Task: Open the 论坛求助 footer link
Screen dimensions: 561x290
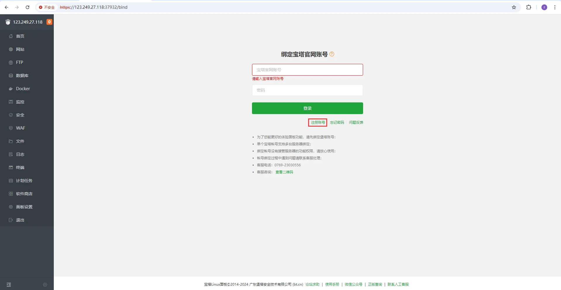Action: click(x=313, y=284)
